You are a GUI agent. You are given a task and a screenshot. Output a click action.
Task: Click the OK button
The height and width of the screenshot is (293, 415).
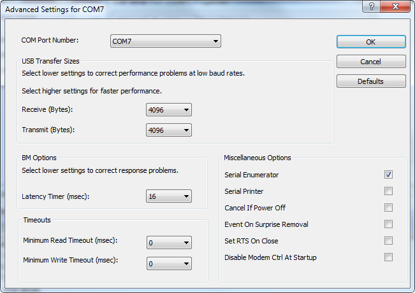coord(371,41)
